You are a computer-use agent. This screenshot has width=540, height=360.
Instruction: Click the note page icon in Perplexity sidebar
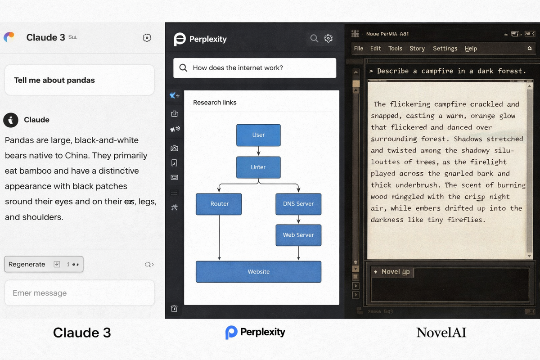pyautogui.click(x=175, y=162)
